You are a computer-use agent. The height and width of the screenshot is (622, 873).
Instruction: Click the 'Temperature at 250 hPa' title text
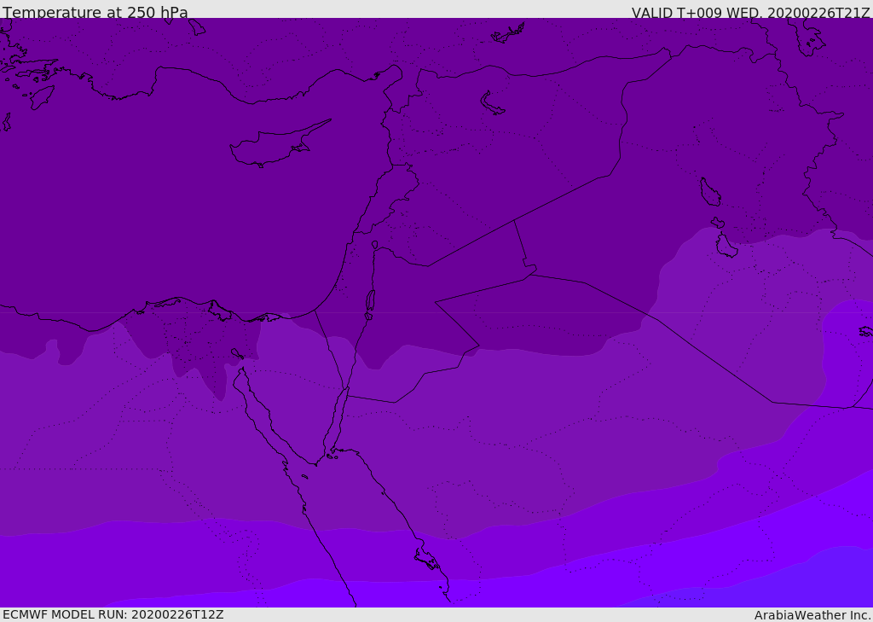coord(95,12)
